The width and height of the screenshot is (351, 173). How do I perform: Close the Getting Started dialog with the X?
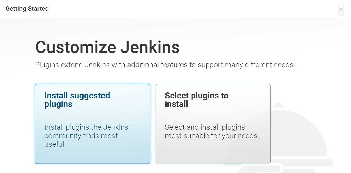pyautogui.click(x=341, y=9)
